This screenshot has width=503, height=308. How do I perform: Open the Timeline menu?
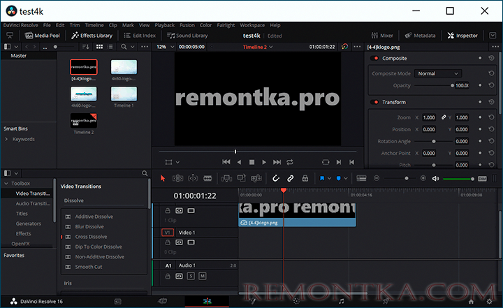pos(94,25)
